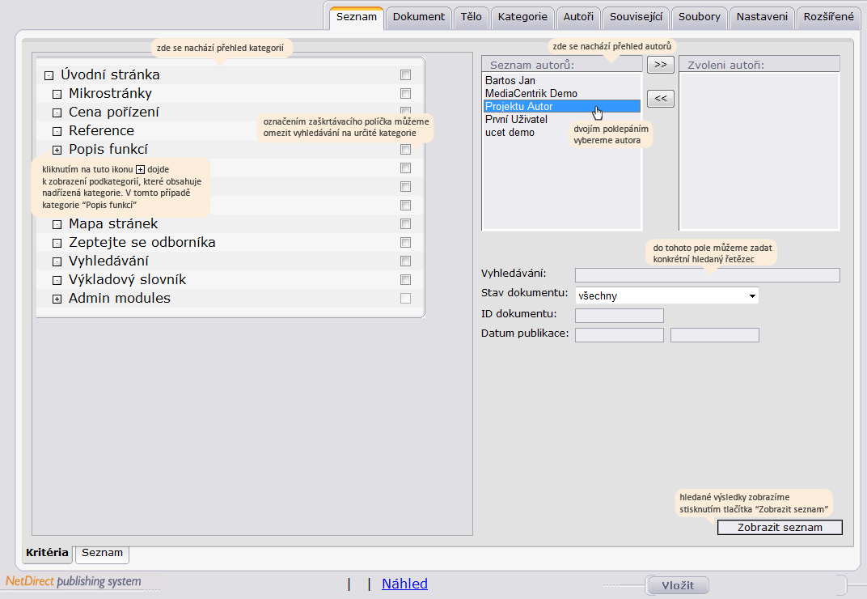Check the Admin modules checkbox
The height and width of the screenshot is (599, 867).
coord(405,299)
